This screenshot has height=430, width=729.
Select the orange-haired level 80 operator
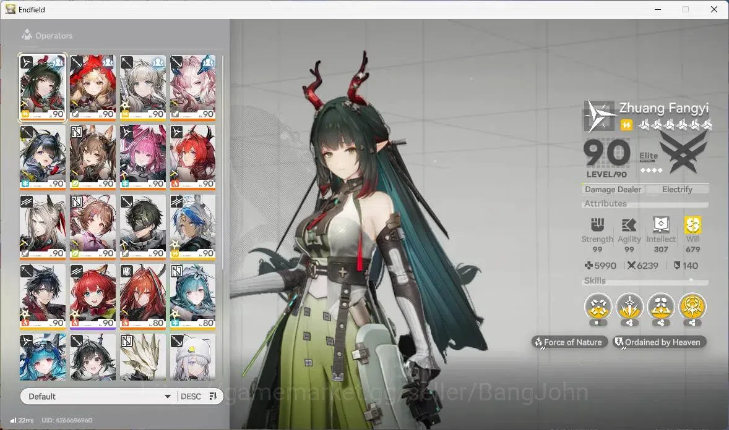[143, 297]
